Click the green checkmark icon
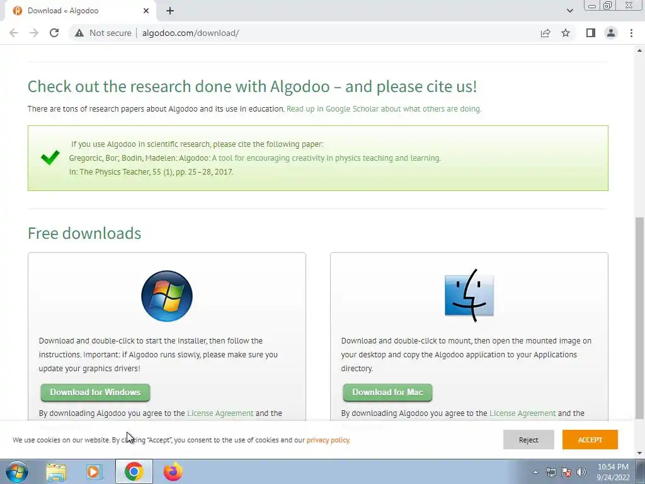Viewport: 645px width, 484px height. tap(50, 157)
